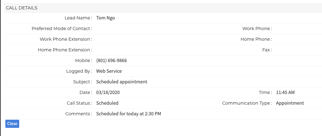322x136 pixels.
Task: Click the blue Close button
Action: pos(12,124)
